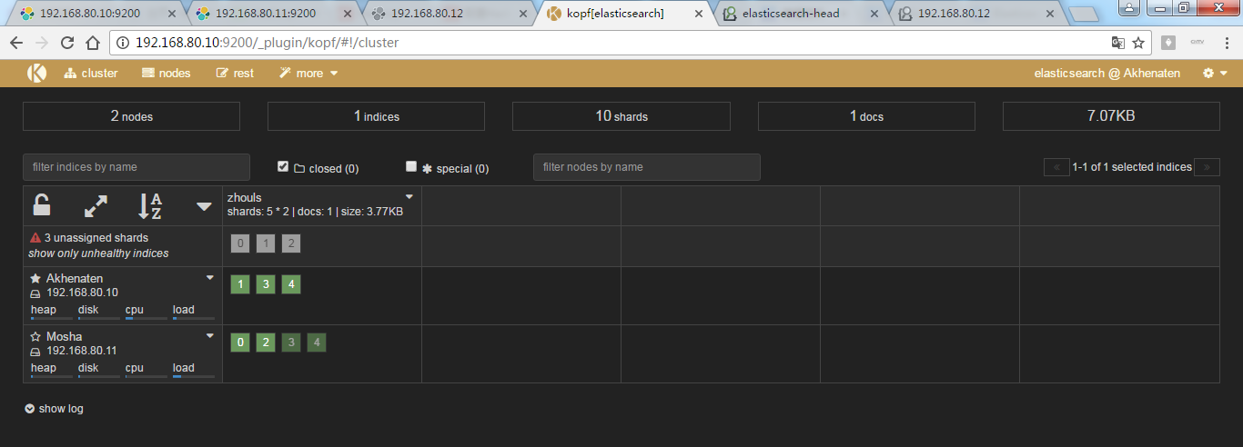
Task: Click the expand arrows icon
Action: pos(96,206)
